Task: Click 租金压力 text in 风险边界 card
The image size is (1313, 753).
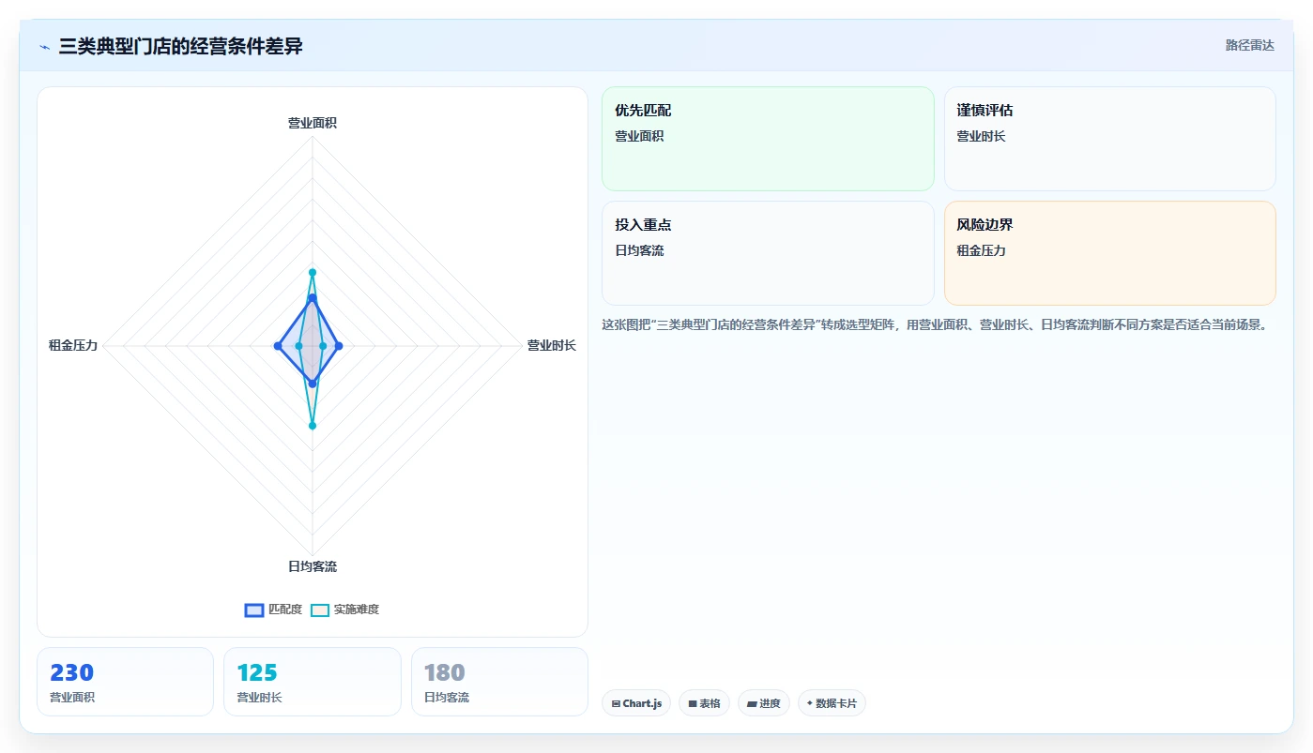Action: 981,250
